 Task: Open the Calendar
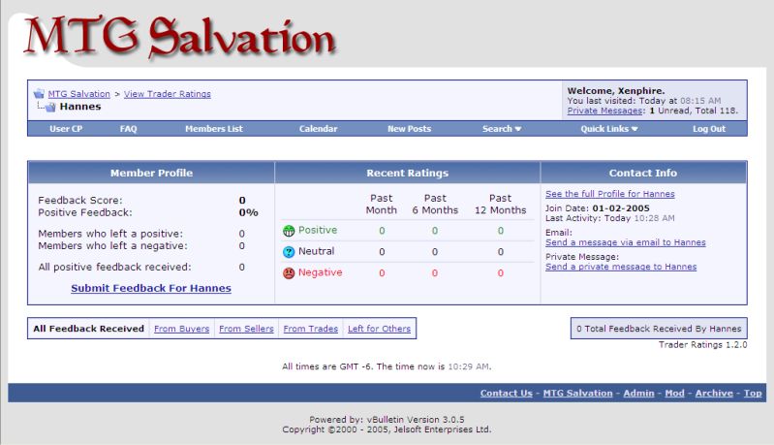pos(318,129)
